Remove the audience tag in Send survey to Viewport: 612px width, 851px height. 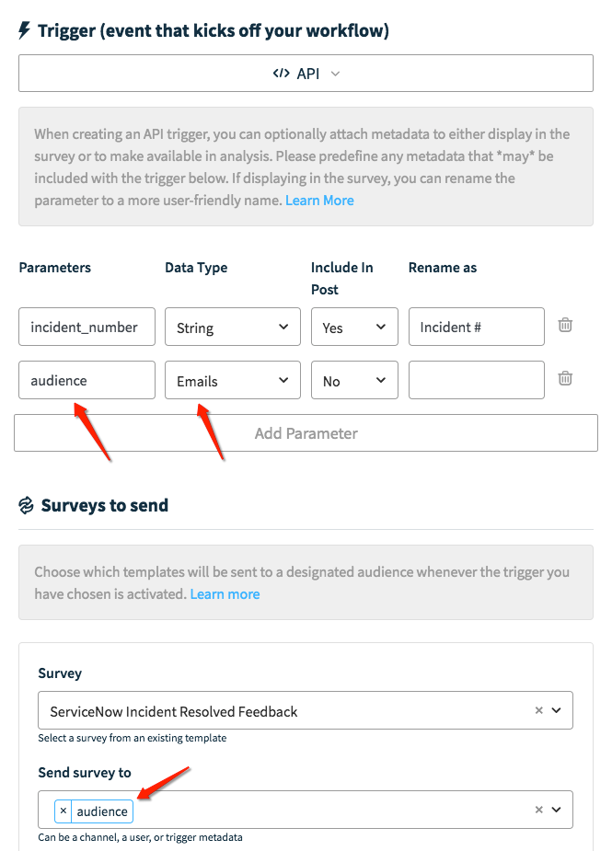[x=62, y=811]
